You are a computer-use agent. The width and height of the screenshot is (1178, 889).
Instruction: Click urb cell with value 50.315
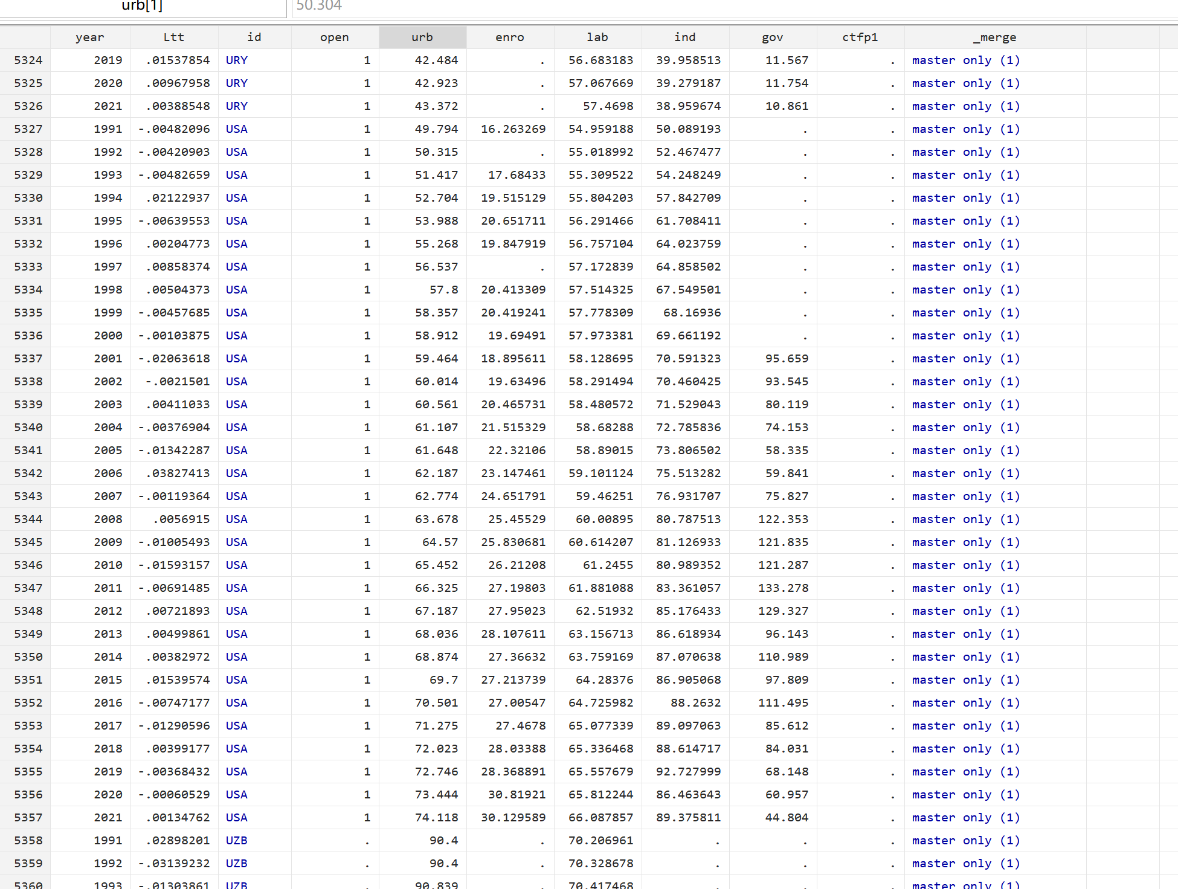(x=436, y=152)
